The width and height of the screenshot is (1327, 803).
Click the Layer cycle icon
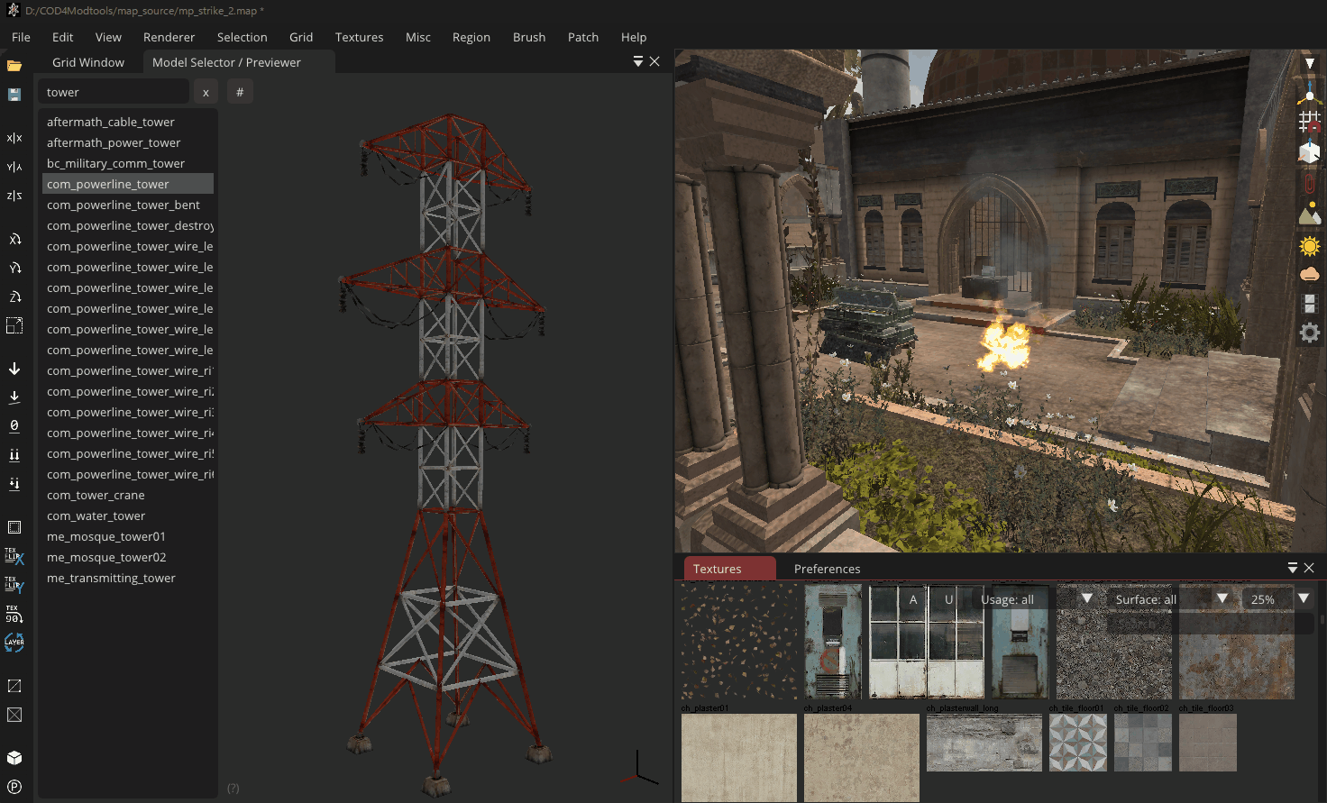(x=14, y=643)
